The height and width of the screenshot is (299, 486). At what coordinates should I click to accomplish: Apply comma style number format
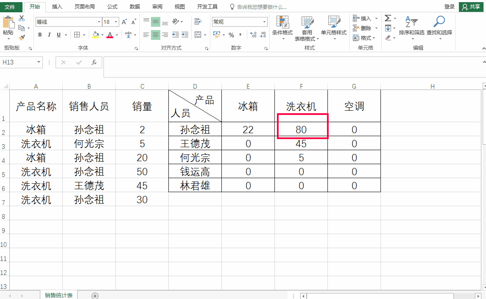(240, 35)
